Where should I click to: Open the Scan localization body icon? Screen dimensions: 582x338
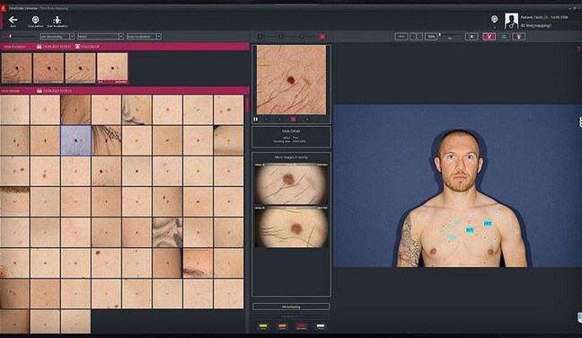57,20
